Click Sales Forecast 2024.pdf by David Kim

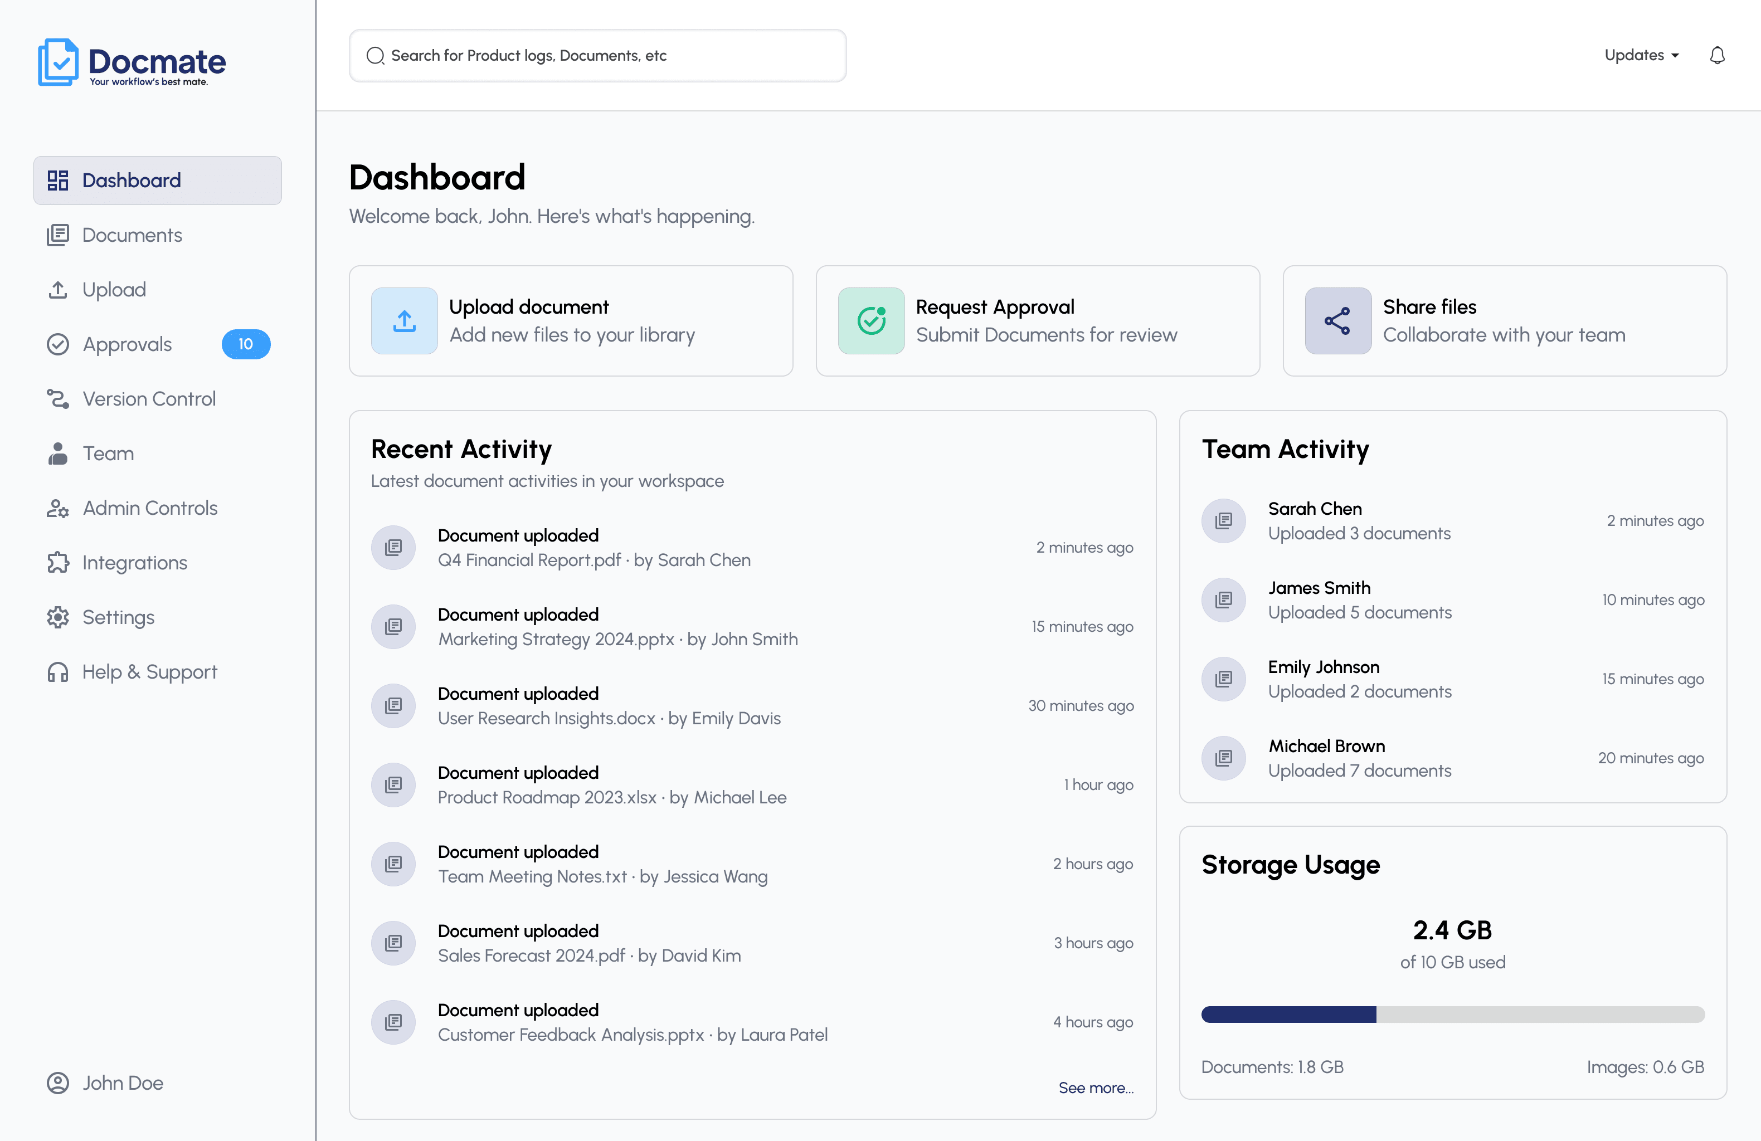589,955
